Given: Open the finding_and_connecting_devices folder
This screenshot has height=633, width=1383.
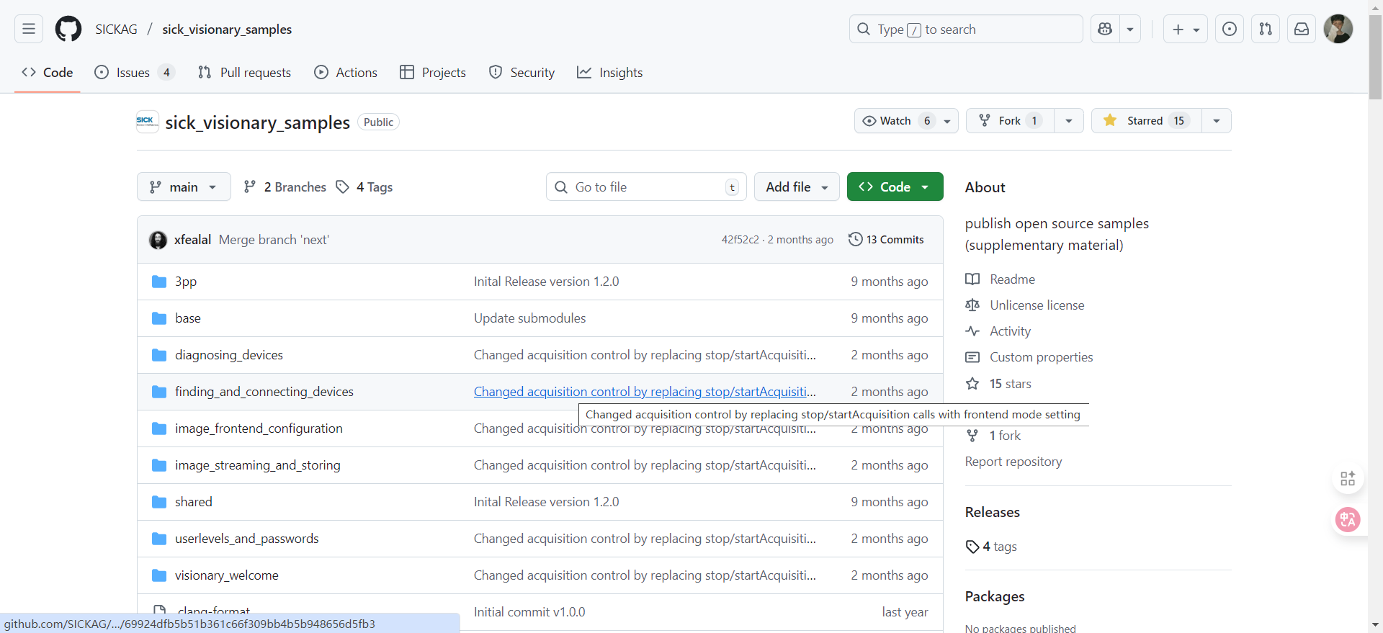Looking at the screenshot, I should pyautogui.click(x=264, y=392).
